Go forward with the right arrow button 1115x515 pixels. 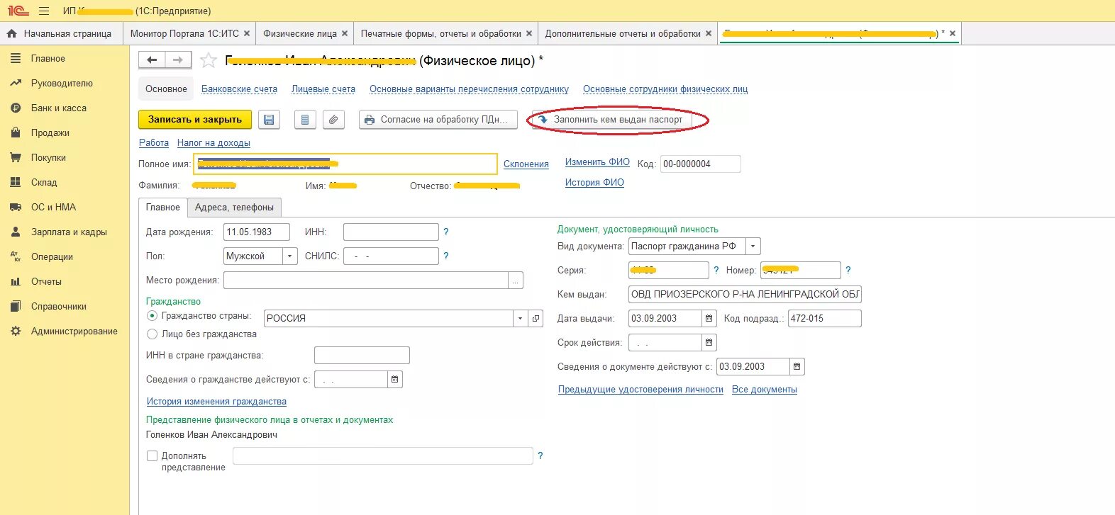click(178, 60)
